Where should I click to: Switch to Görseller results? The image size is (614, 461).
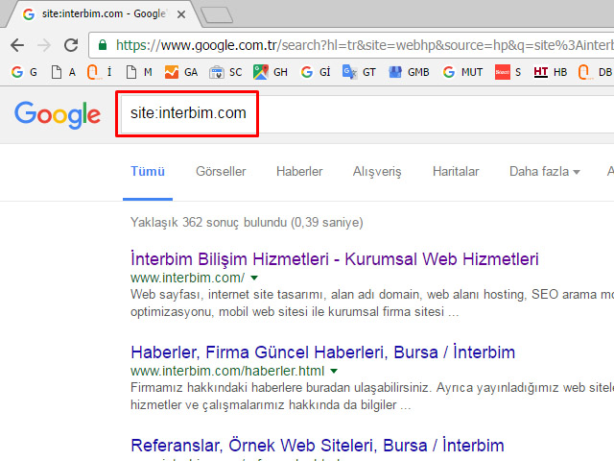click(x=221, y=172)
